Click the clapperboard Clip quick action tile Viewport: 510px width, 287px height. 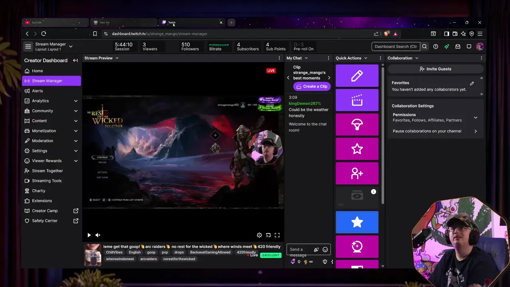357,100
